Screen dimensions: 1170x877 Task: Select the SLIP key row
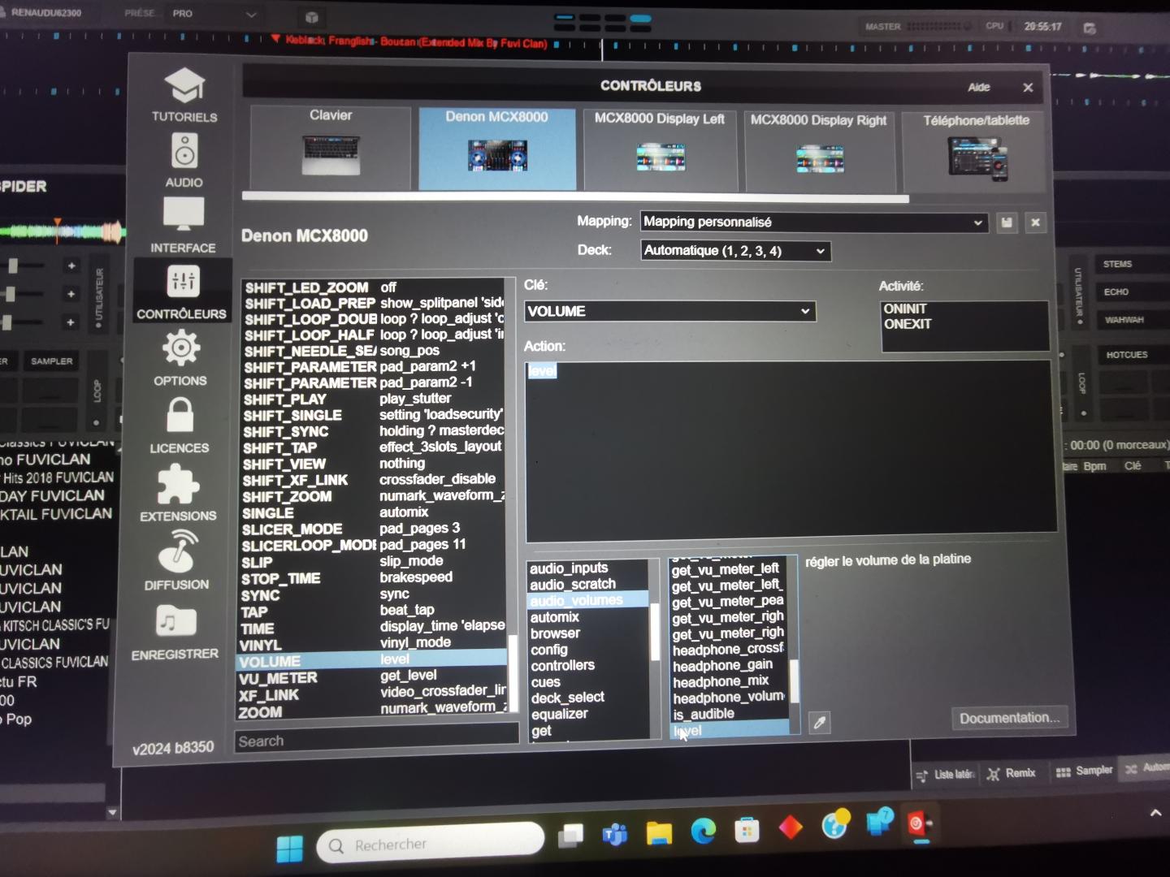(x=374, y=562)
